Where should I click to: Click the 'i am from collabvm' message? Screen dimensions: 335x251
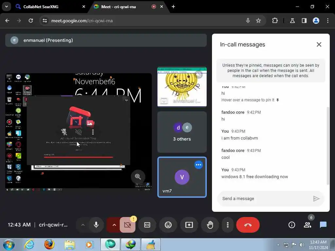tap(239, 138)
